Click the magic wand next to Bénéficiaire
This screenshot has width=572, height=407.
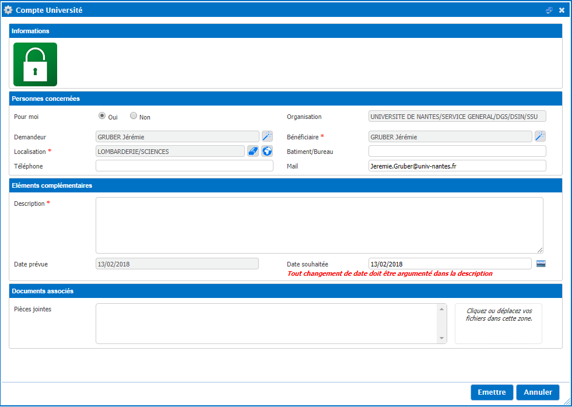pyautogui.click(x=540, y=136)
